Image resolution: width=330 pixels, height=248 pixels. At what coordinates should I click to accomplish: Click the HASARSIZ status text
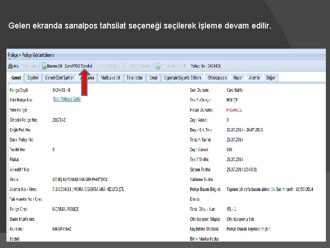pos(234,110)
